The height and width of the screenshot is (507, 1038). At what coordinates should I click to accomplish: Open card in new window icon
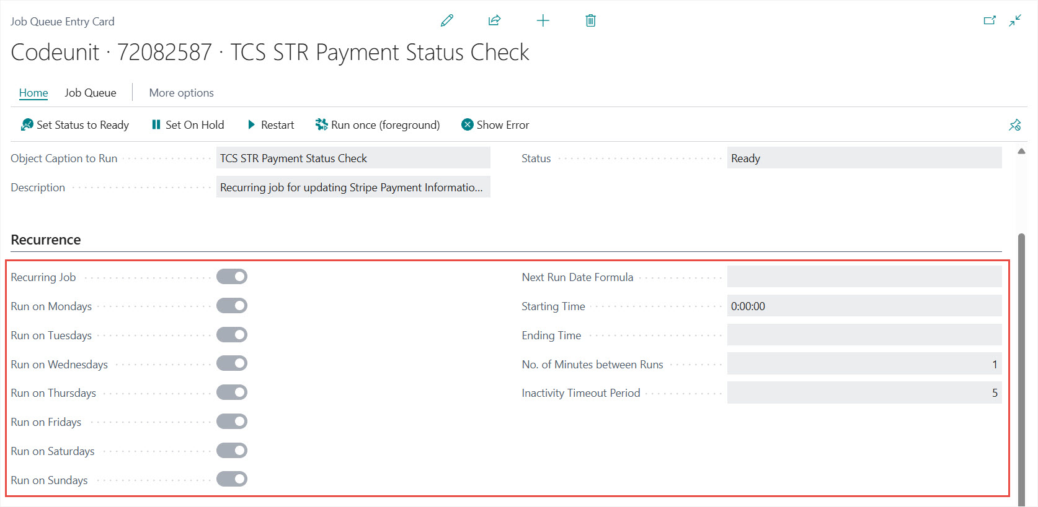click(x=989, y=21)
